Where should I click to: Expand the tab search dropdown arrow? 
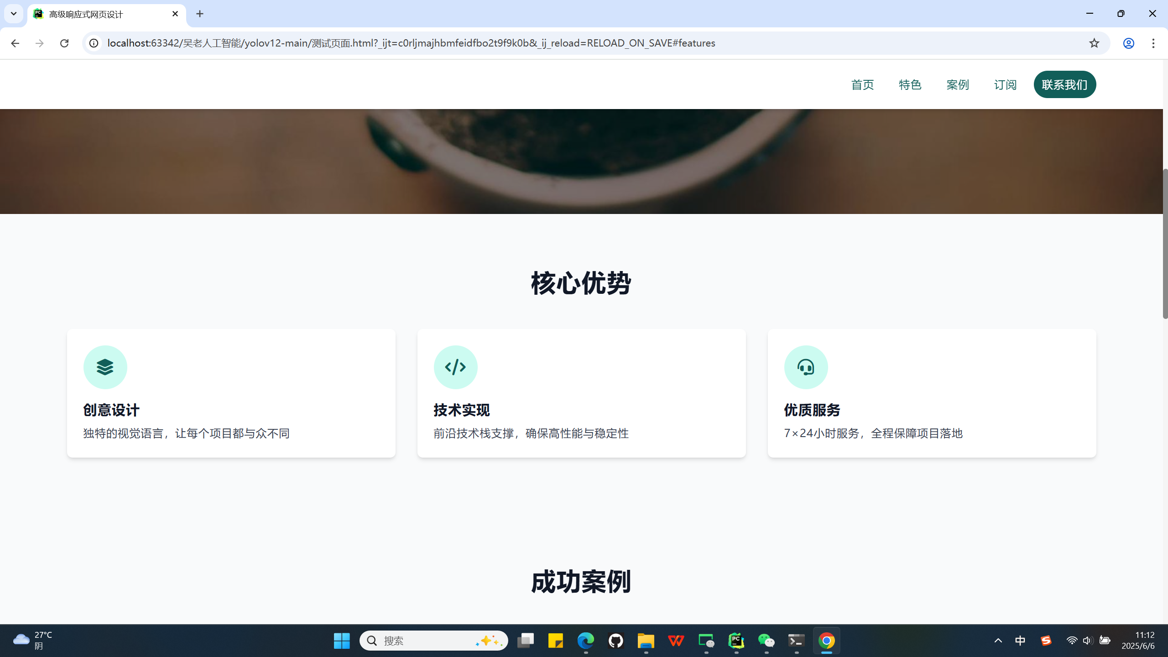pos(14,14)
